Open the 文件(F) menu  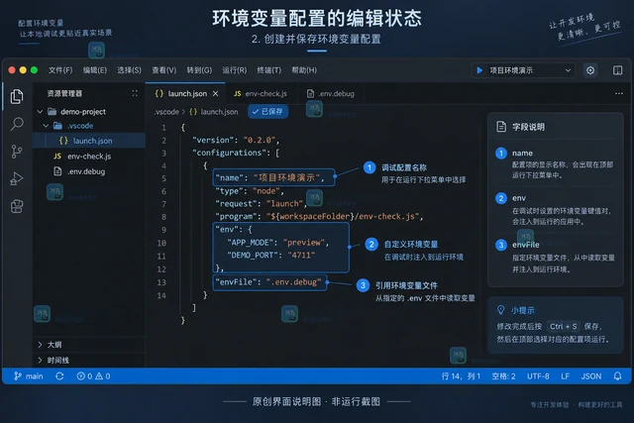point(60,70)
